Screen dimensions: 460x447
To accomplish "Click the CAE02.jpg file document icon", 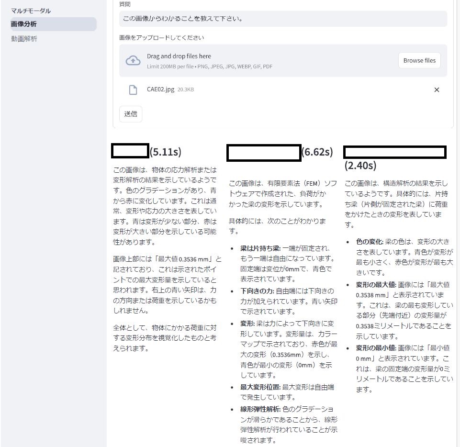I will [133, 90].
